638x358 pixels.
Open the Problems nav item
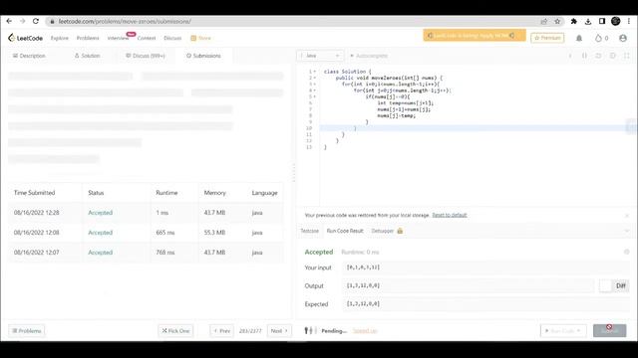point(88,38)
